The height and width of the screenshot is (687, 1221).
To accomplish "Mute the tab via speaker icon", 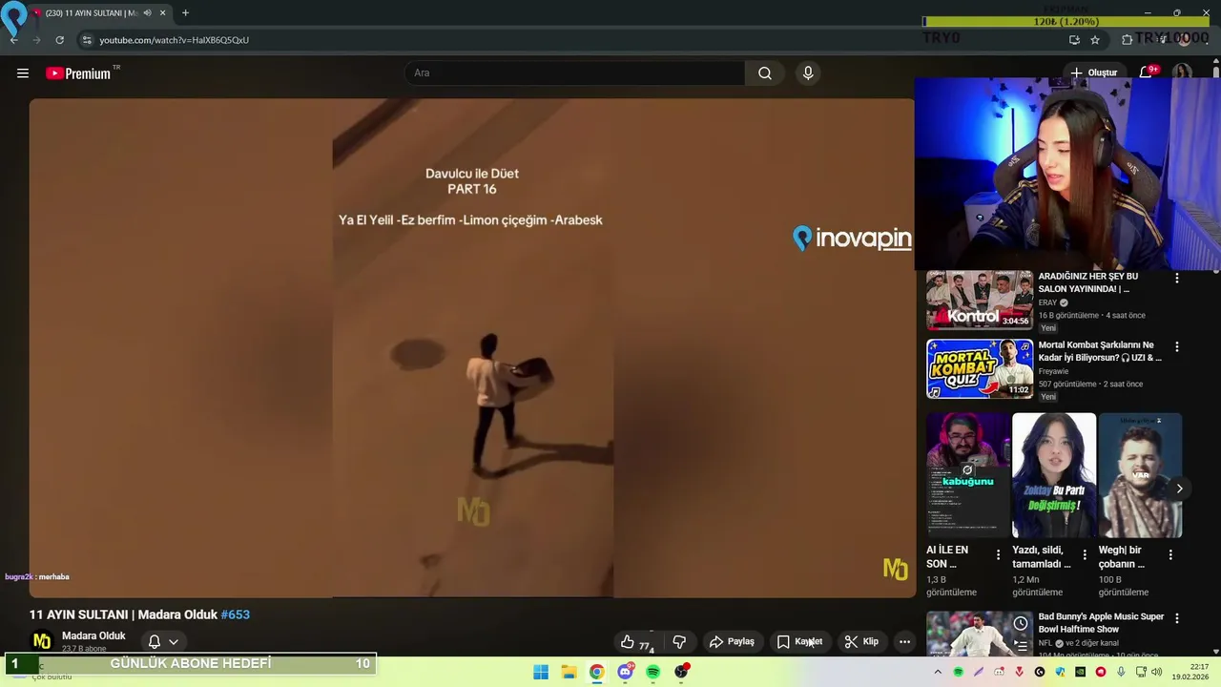I will (148, 13).
